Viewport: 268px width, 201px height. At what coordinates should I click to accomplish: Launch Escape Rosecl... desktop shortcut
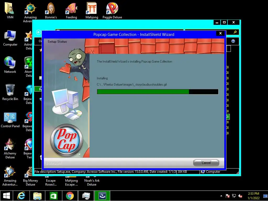[x=51, y=182]
